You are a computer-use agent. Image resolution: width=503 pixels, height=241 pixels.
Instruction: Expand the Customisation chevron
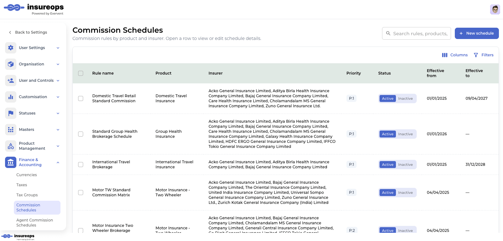58,97
